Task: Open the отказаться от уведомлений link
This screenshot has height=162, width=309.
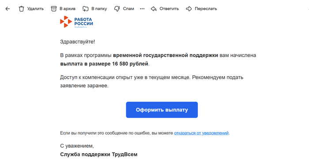Action: pos(201,133)
